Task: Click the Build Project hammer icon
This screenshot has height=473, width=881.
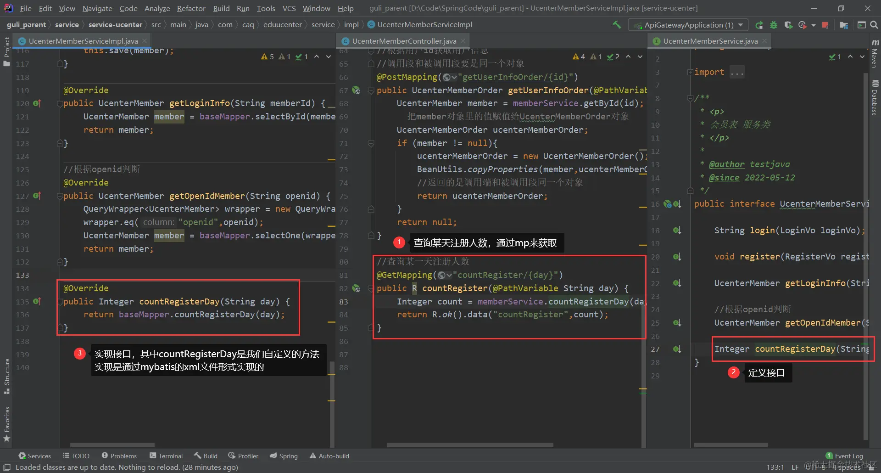Action: pos(617,25)
